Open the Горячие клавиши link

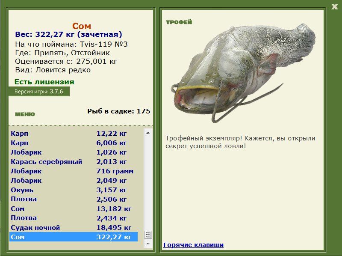click(x=194, y=244)
